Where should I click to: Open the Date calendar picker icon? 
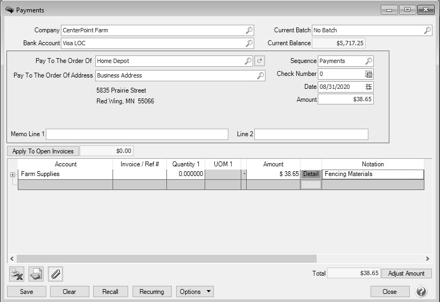pos(369,87)
